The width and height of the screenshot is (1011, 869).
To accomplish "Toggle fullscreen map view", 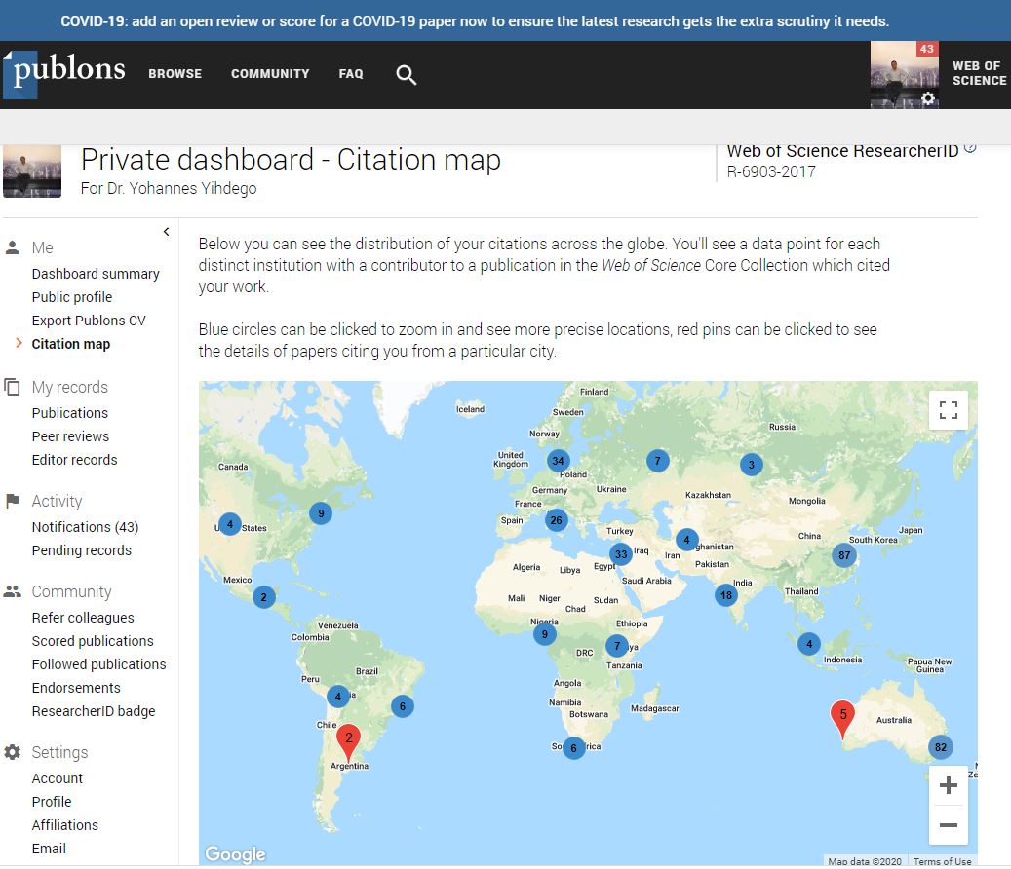I will coord(948,410).
